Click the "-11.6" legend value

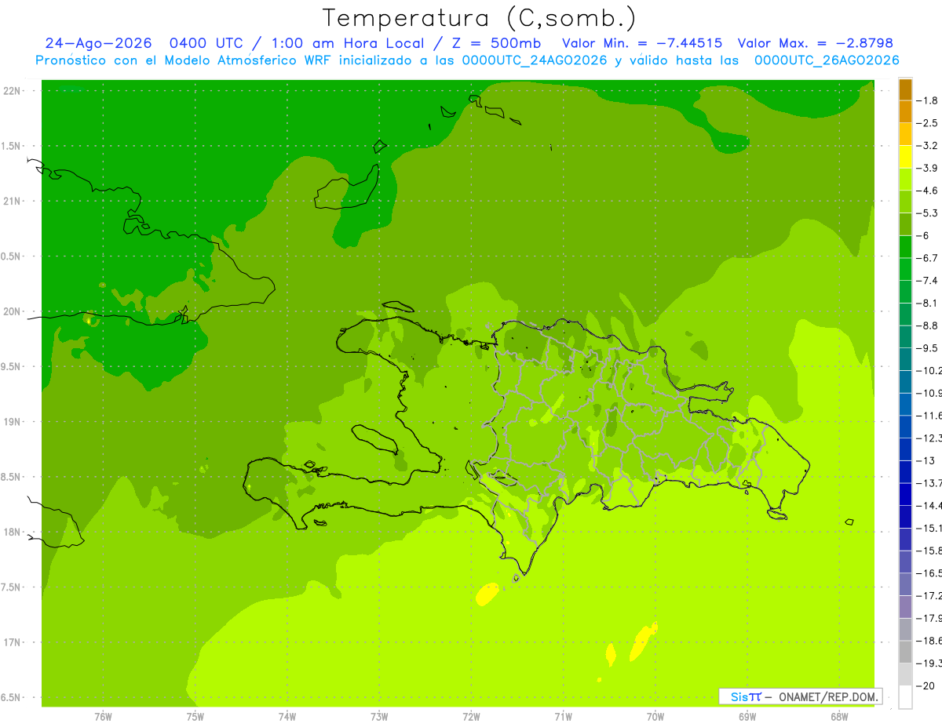point(929,416)
